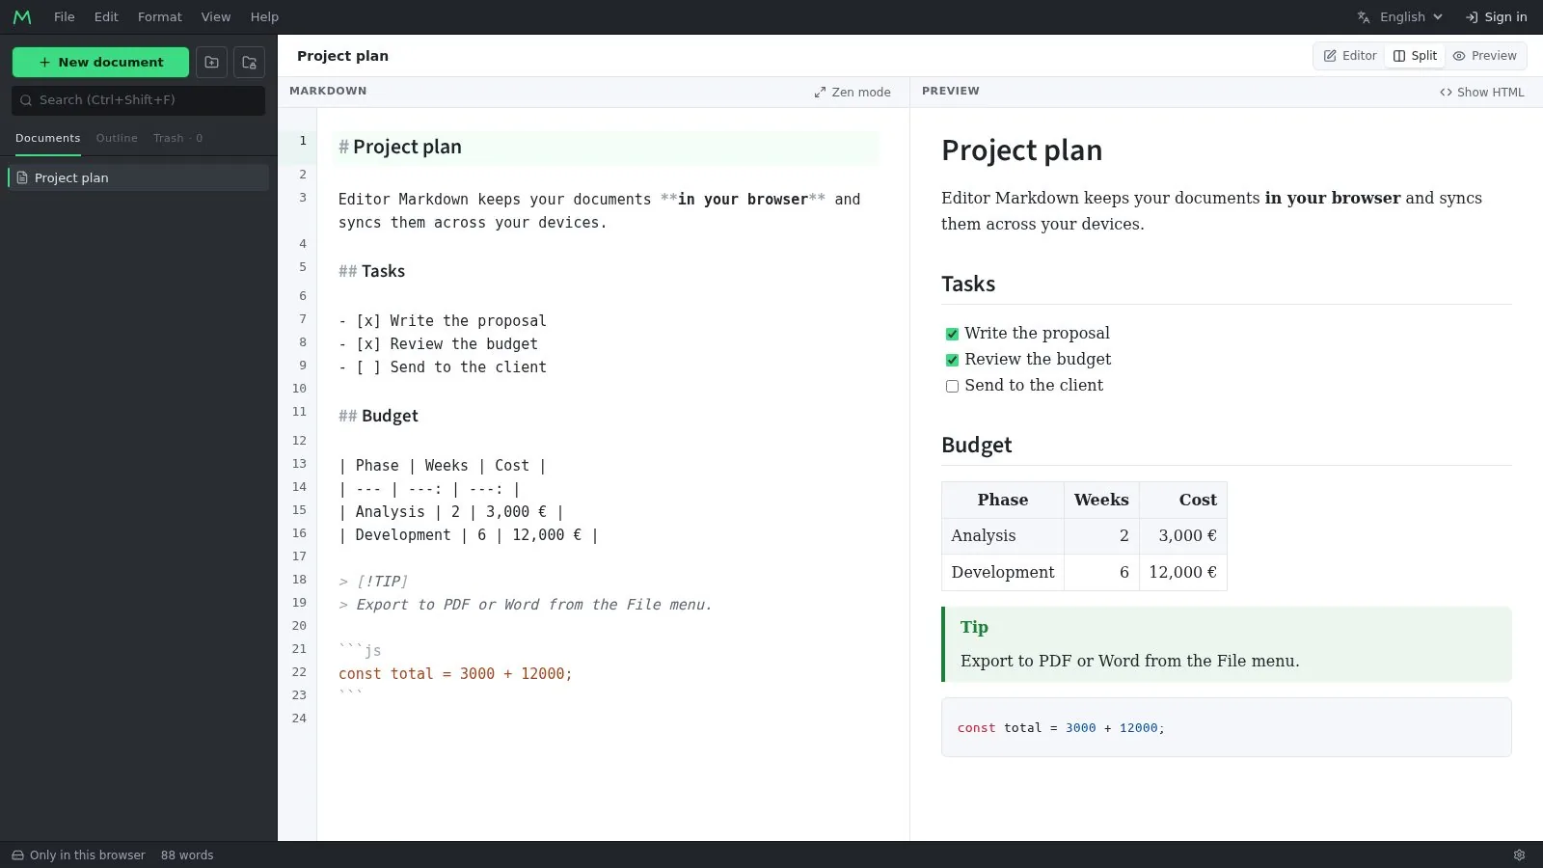Click the translate icon beside English
The width and height of the screenshot is (1543, 868).
1364,17
